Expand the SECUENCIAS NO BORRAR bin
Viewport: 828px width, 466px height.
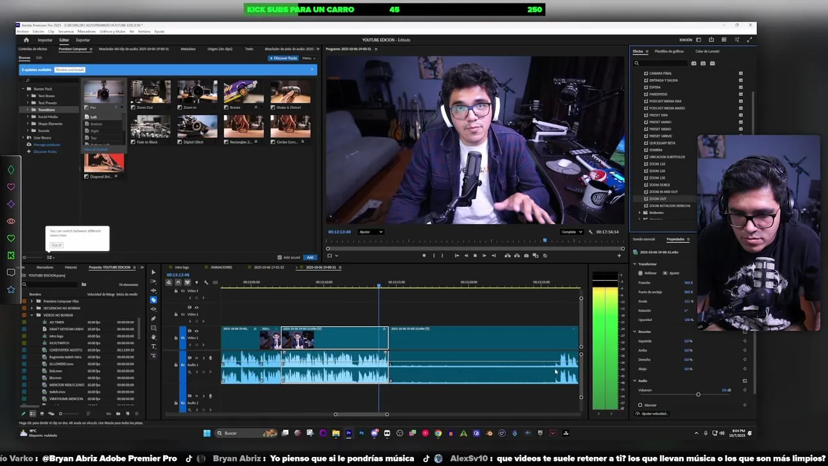(x=31, y=308)
